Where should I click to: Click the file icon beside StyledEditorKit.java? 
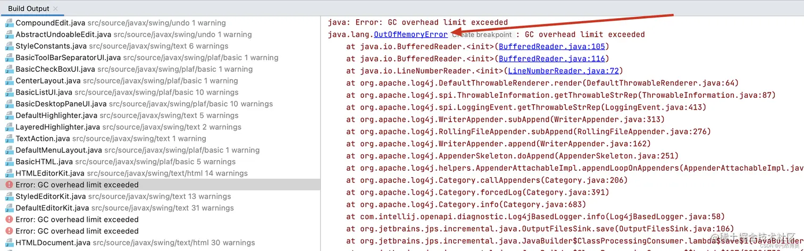[x=9, y=196]
